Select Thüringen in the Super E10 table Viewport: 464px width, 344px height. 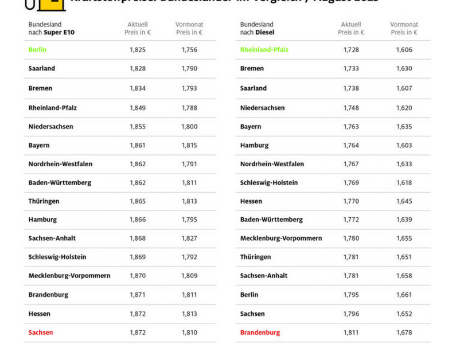point(44,201)
